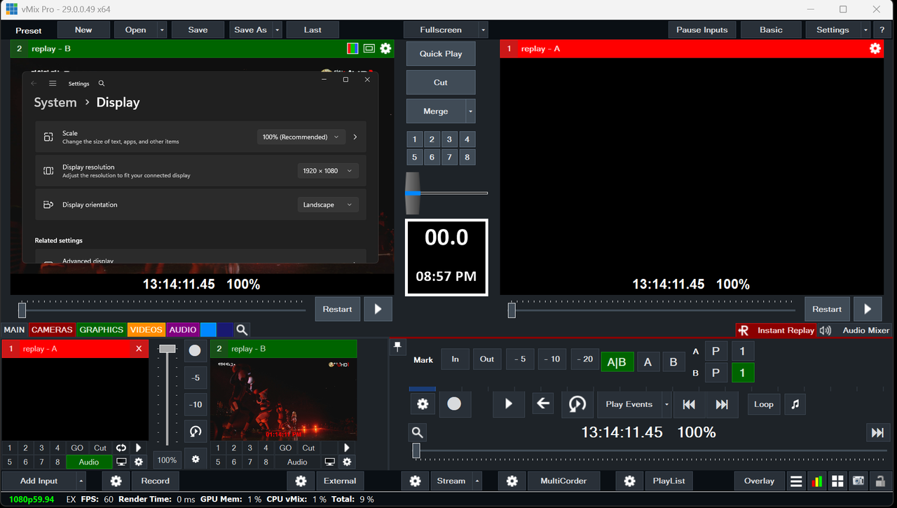
Task: Click the search magnifier next to category tabs
Action: click(242, 329)
